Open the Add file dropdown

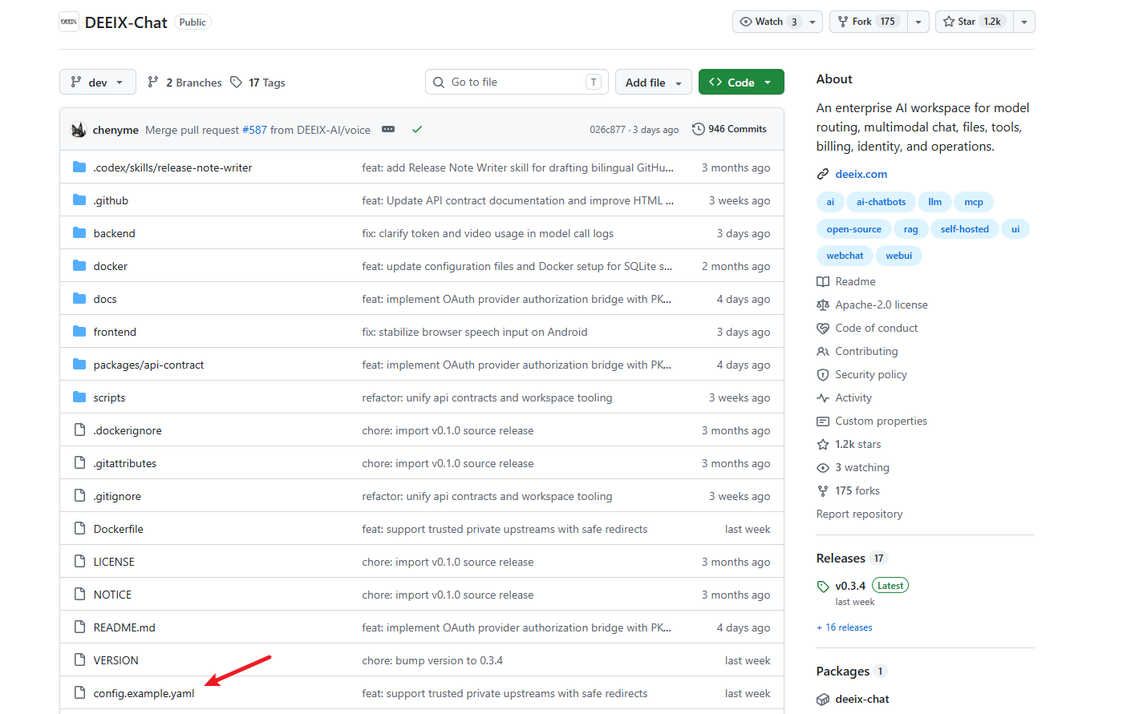(654, 83)
